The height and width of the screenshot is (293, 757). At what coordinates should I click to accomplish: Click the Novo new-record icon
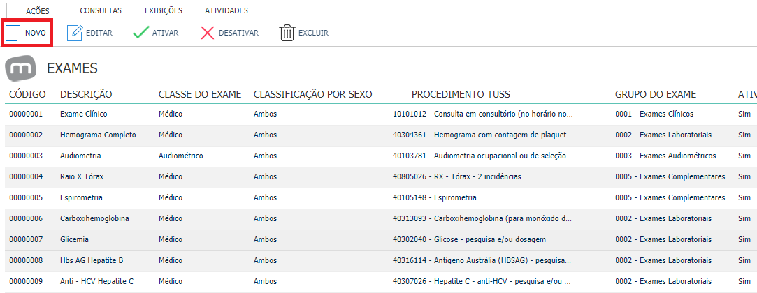click(x=13, y=33)
